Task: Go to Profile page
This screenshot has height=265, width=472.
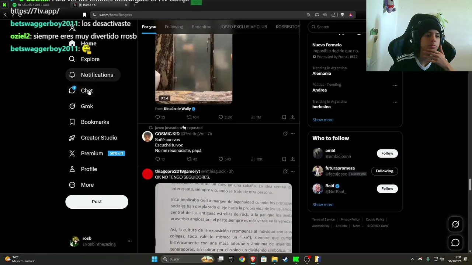Action: pos(83,169)
